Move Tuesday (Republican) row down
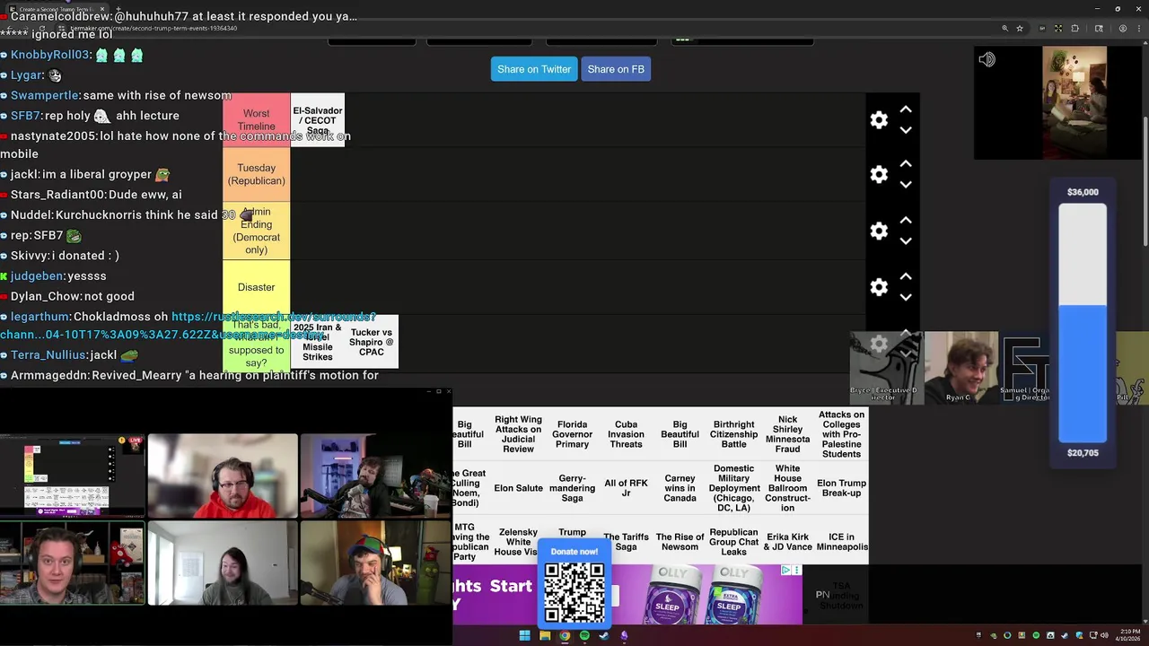The width and height of the screenshot is (1149, 646). point(906,185)
